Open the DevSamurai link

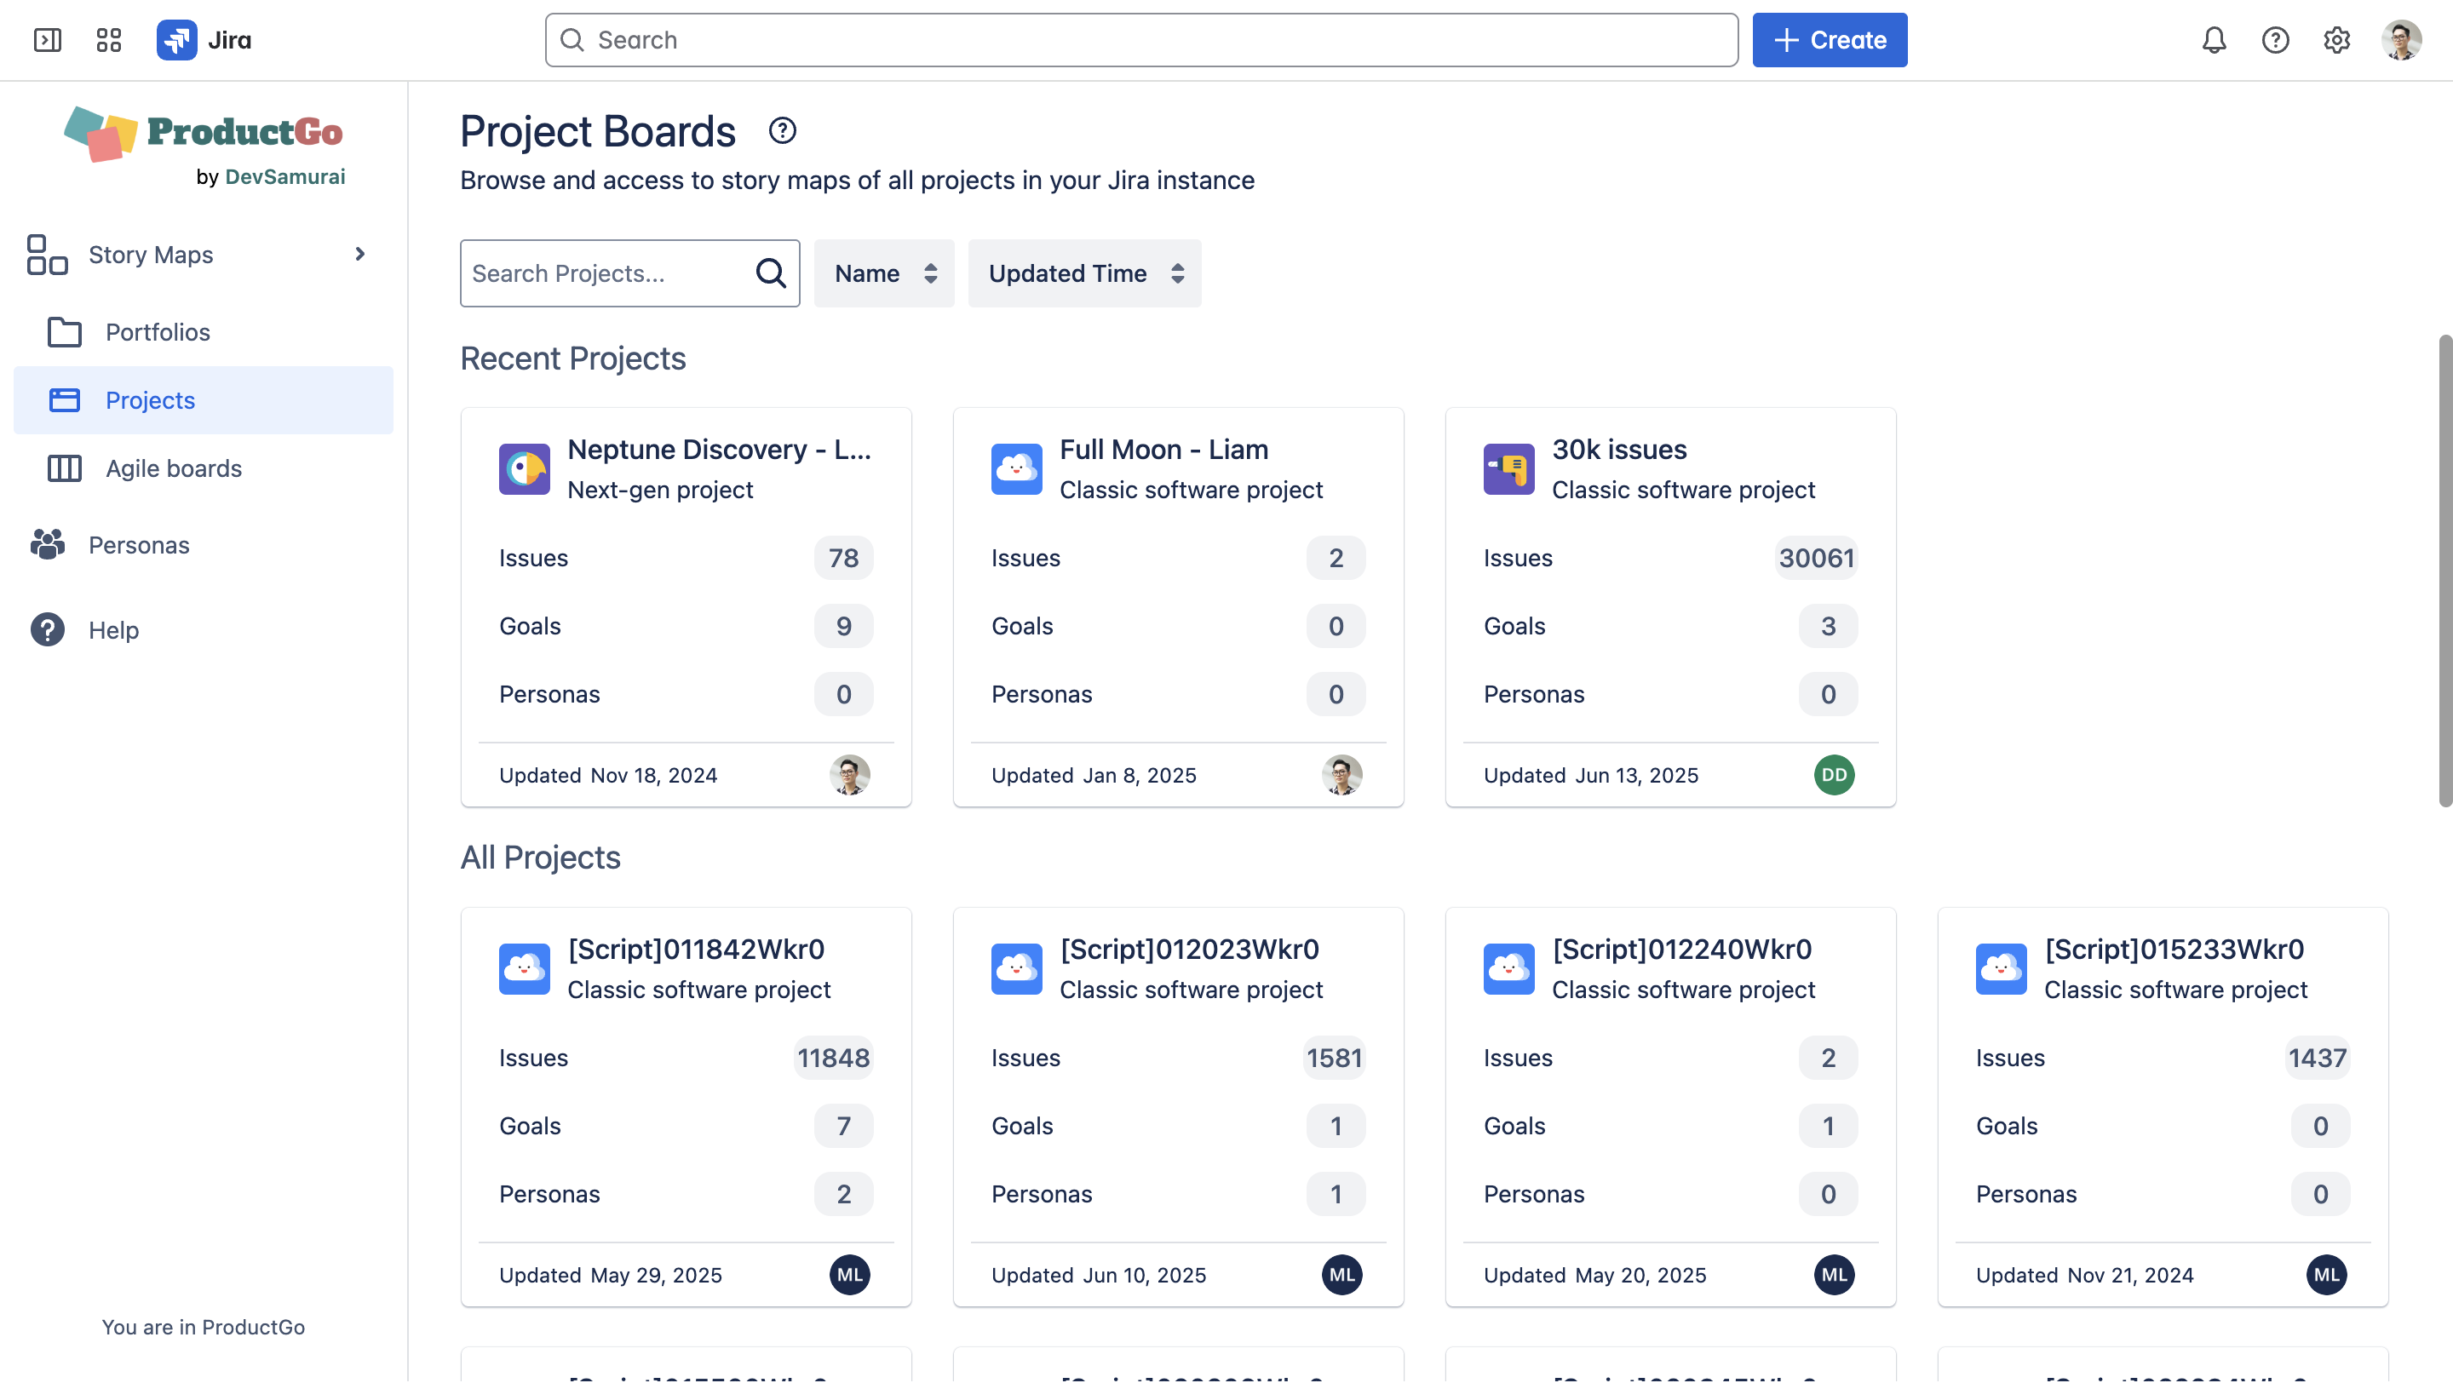(284, 177)
